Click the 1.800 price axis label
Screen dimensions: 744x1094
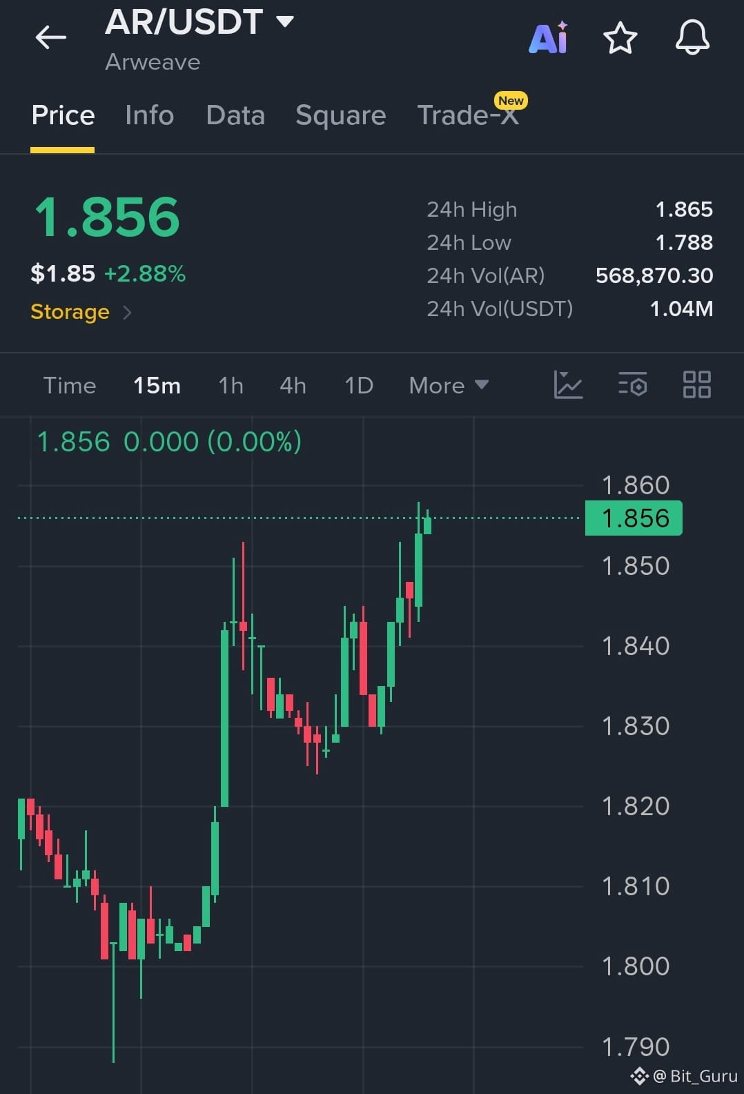[636, 966]
